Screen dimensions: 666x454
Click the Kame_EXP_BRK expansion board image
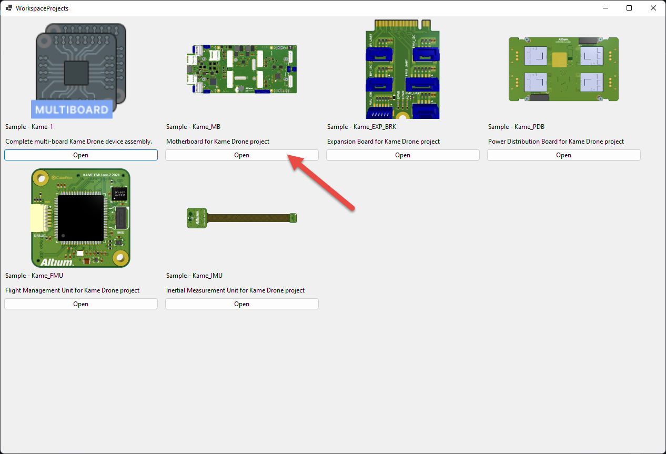click(x=402, y=69)
